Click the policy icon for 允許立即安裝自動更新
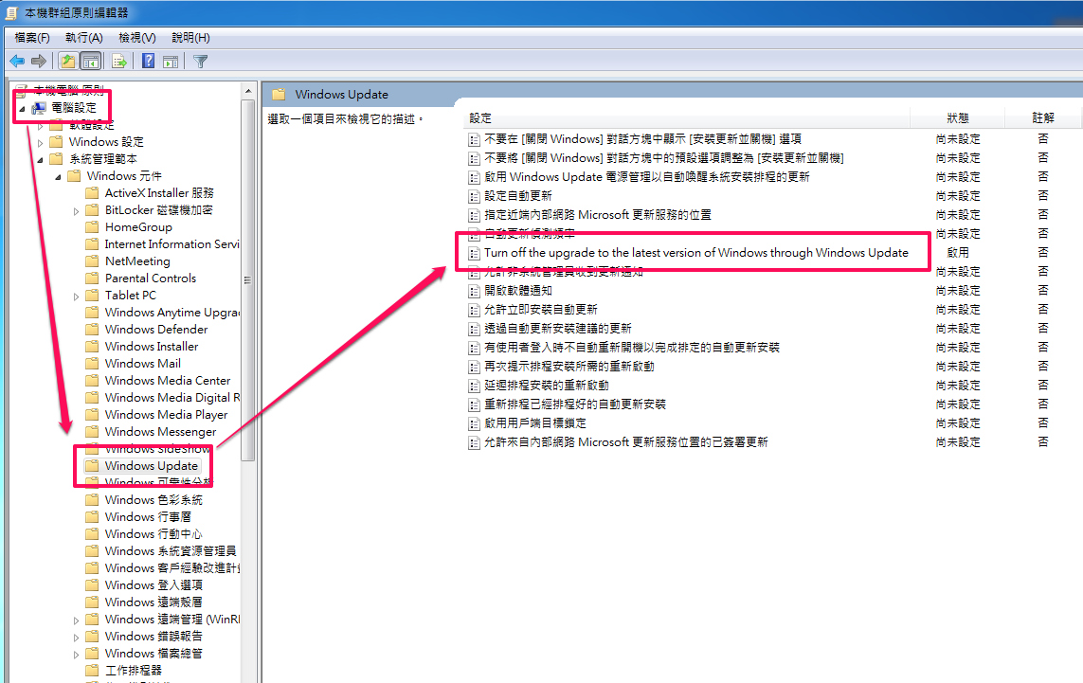 pos(474,310)
